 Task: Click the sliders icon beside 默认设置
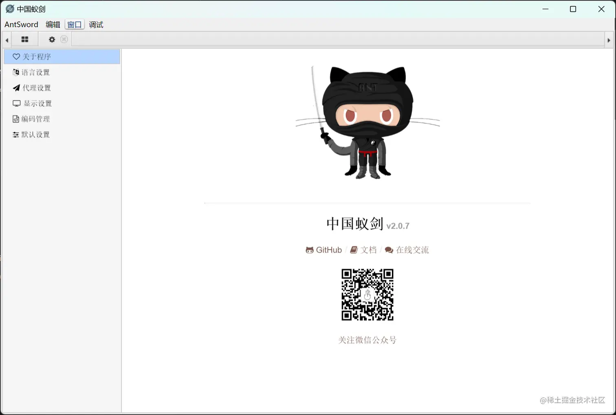click(x=16, y=135)
